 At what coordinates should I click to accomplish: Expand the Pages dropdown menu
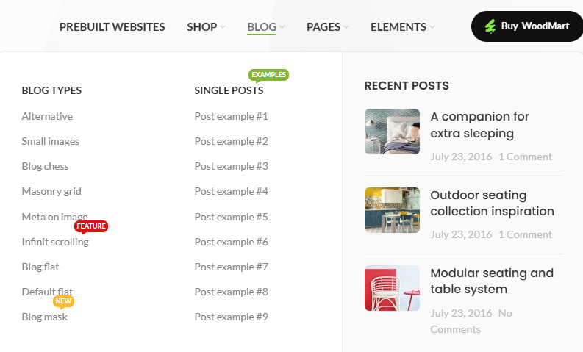pyautogui.click(x=327, y=27)
